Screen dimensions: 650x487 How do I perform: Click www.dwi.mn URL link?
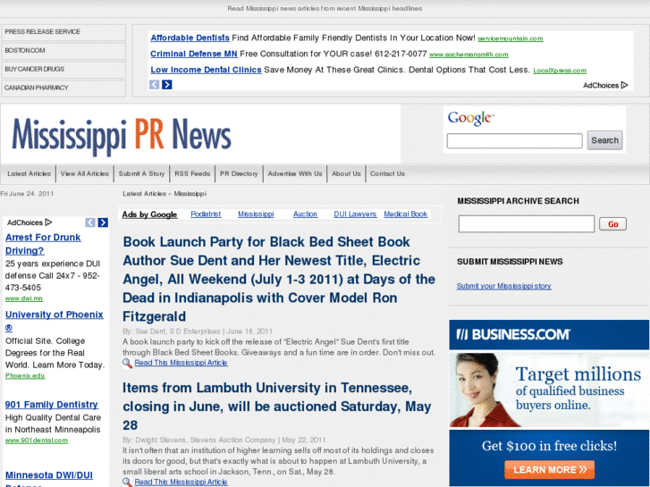click(x=24, y=298)
